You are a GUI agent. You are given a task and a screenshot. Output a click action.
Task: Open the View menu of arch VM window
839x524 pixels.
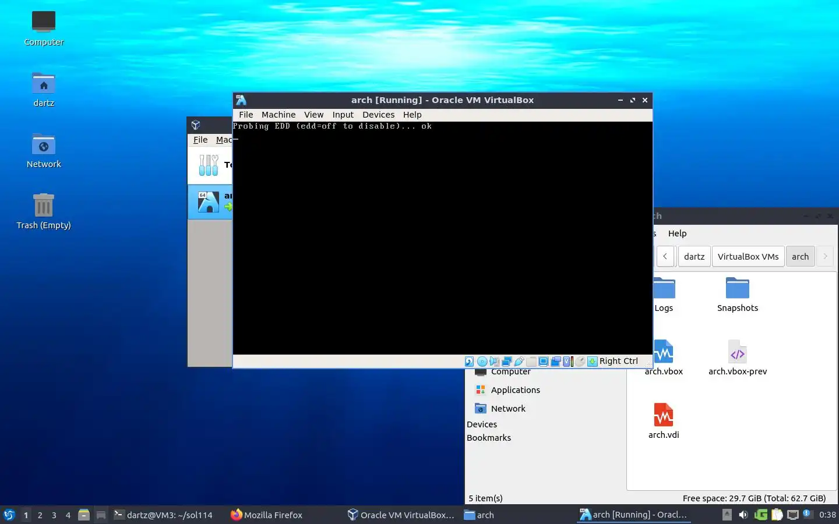313,115
